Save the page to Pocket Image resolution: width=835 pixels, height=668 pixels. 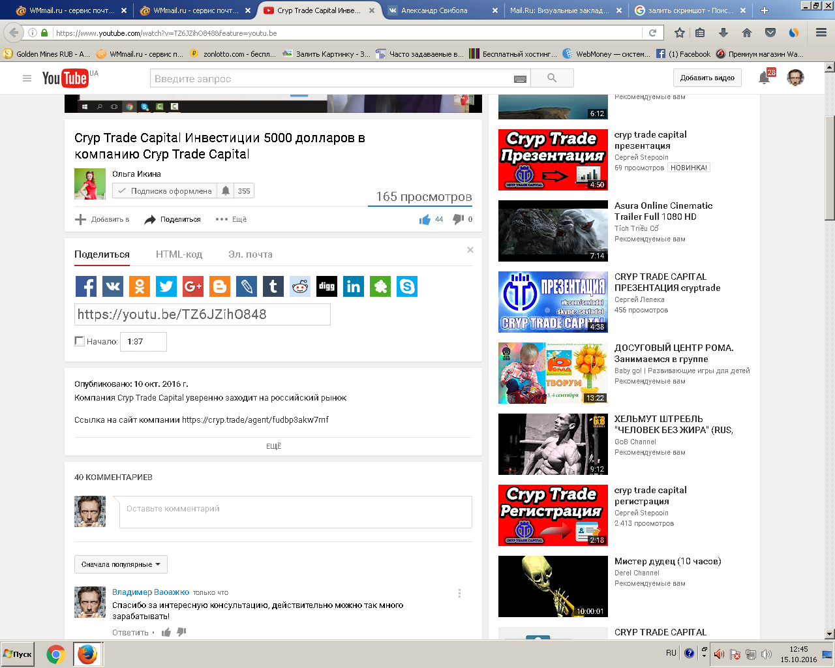pos(770,33)
